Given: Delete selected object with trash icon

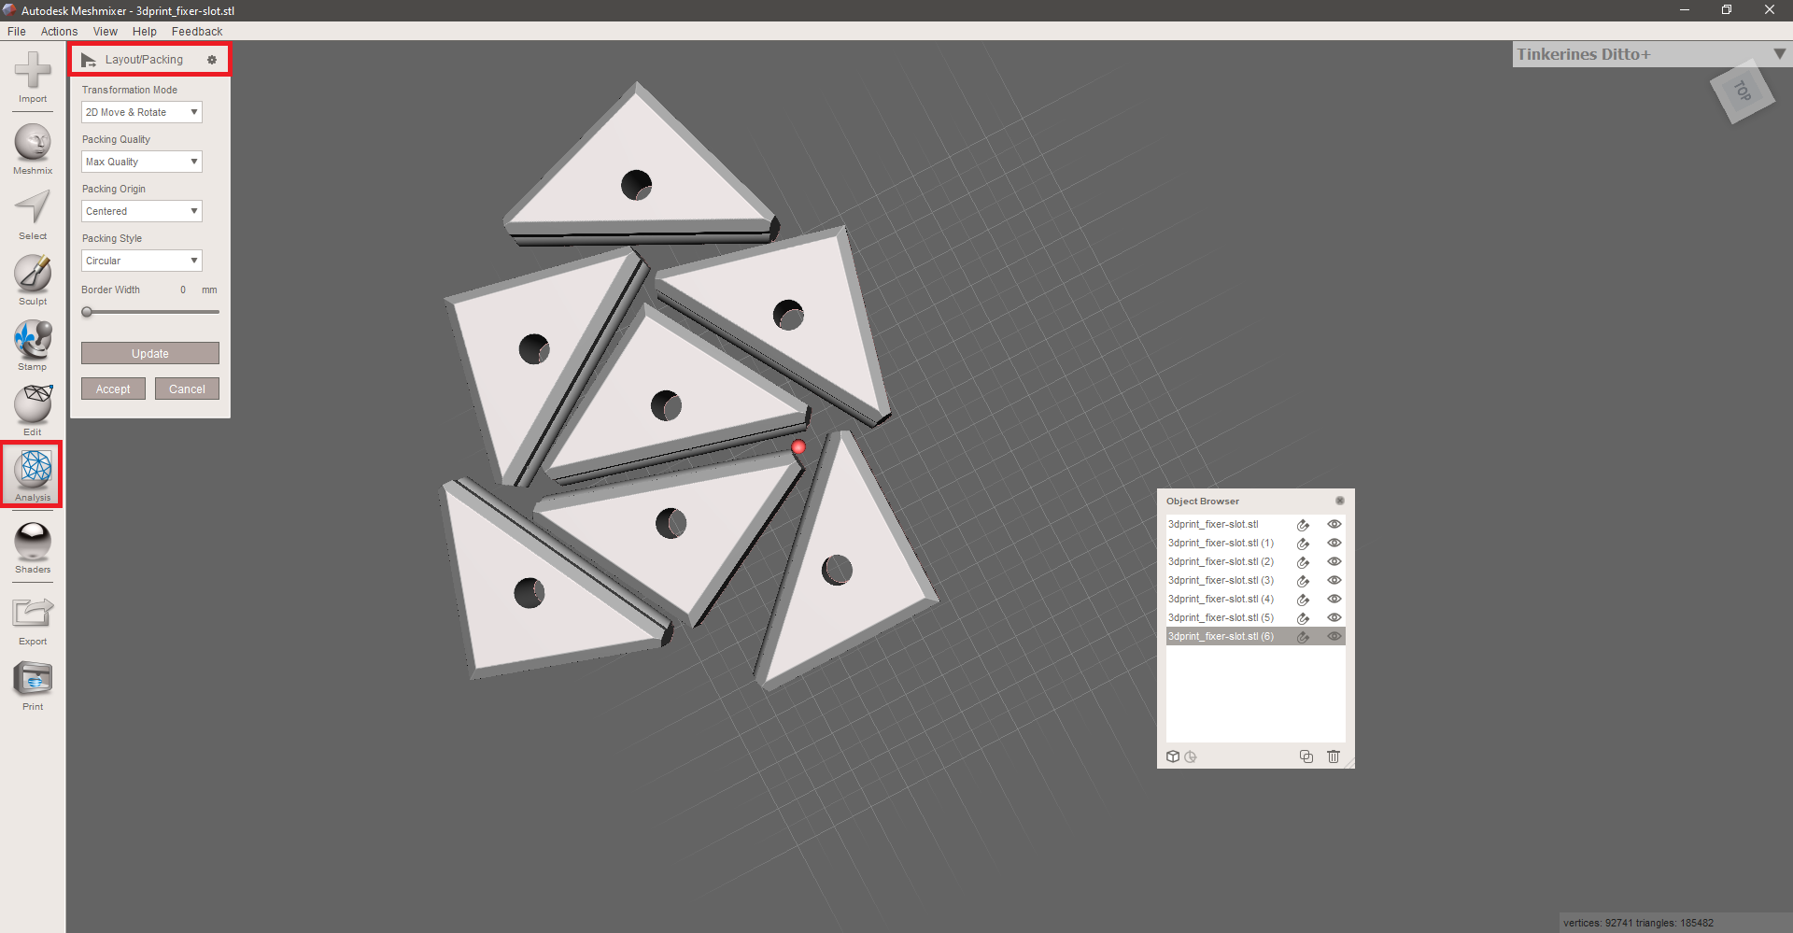Looking at the screenshot, I should tap(1334, 756).
